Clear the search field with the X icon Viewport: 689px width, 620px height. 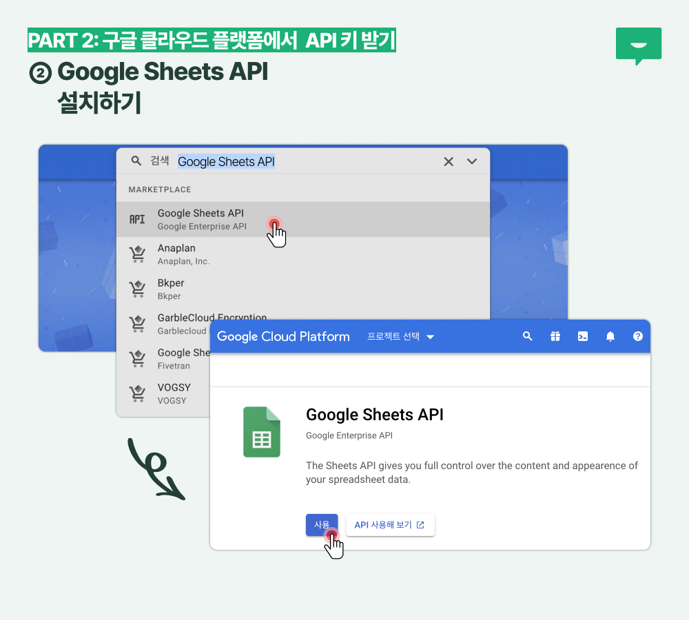coord(449,162)
